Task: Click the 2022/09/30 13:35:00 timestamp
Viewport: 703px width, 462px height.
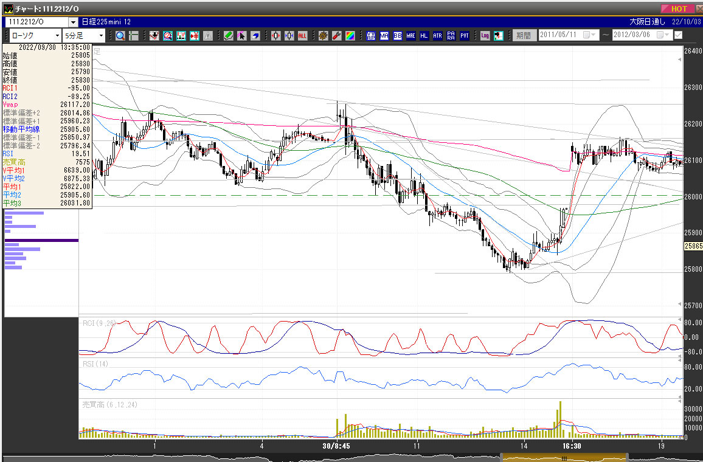Action: coord(54,47)
